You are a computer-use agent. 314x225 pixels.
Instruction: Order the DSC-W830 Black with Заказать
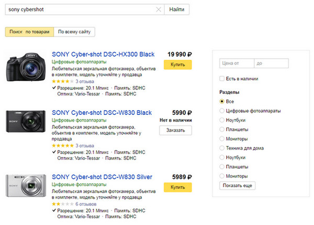click(x=175, y=131)
